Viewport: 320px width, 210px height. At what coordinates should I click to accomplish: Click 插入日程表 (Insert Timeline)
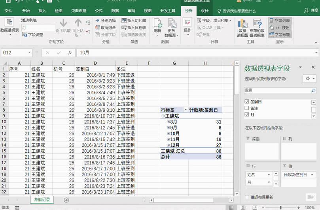134,28
